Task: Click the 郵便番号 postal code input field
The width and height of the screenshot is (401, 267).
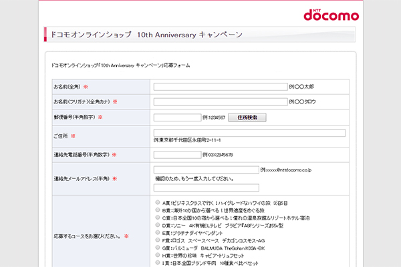Action: (x=177, y=117)
